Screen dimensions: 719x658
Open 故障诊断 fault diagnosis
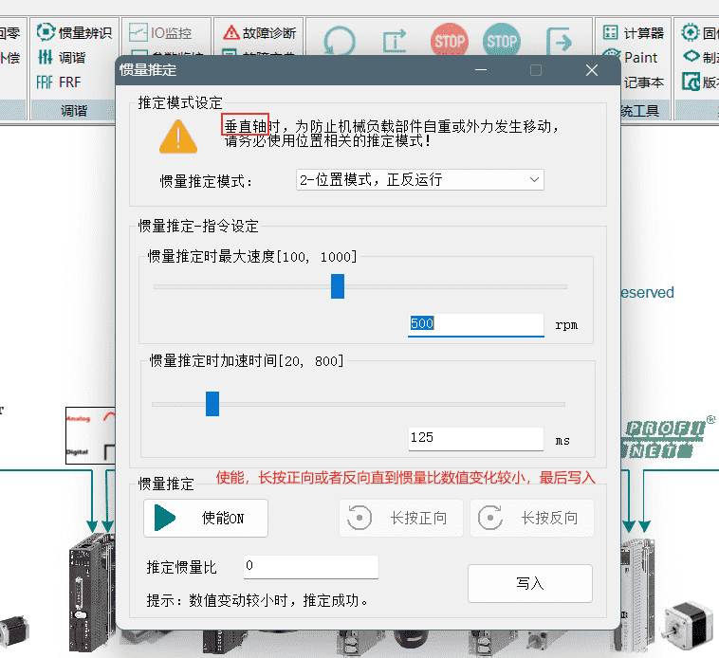(x=259, y=32)
